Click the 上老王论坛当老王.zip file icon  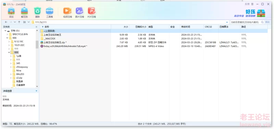click(42, 42)
